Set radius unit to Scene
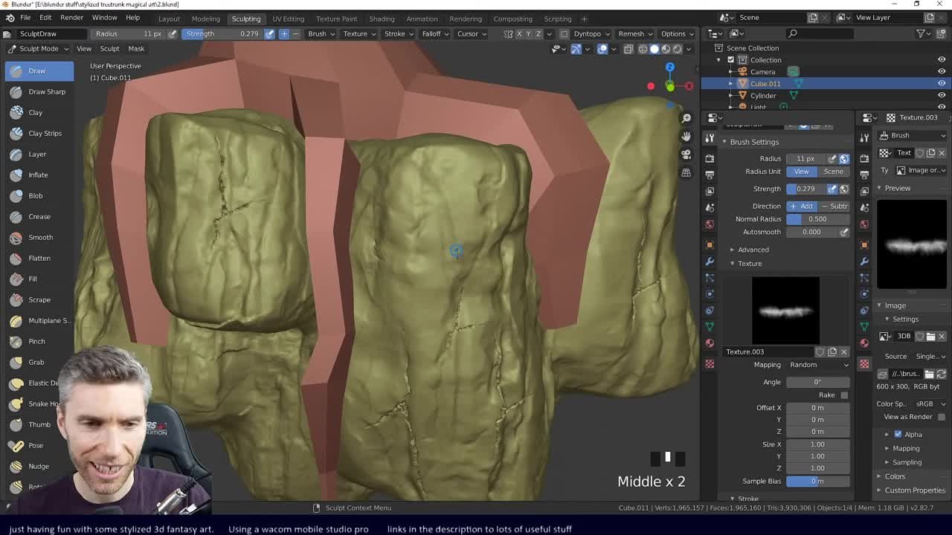The height and width of the screenshot is (535, 952). tap(833, 172)
